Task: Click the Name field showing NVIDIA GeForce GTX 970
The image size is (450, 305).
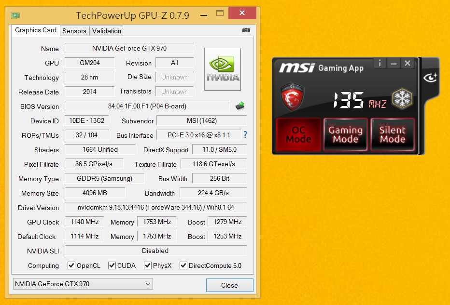Action: click(129, 48)
